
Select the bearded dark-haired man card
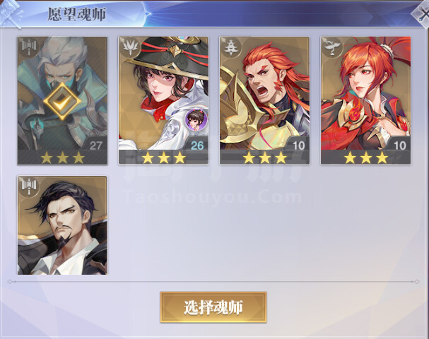(62, 225)
